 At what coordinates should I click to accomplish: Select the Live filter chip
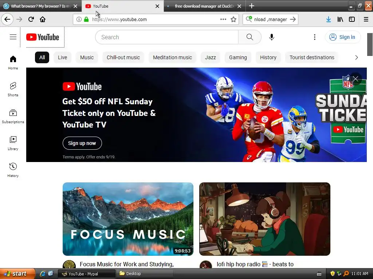tap(62, 57)
